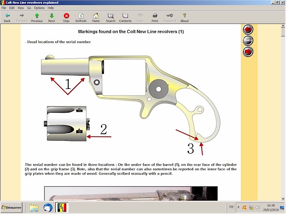
Task: Click the show desktop button in tray
Action: [x=282, y=207]
